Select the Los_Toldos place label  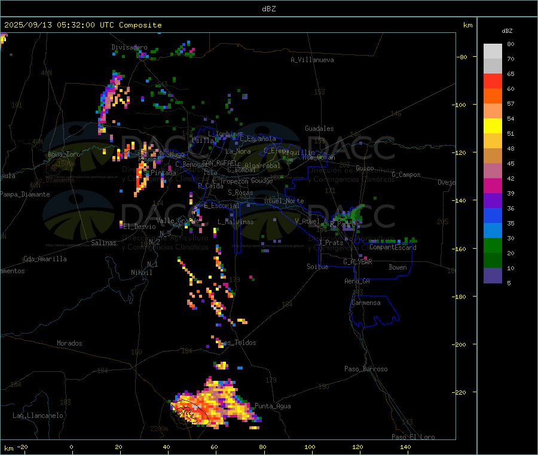pyautogui.click(x=238, y=343)
